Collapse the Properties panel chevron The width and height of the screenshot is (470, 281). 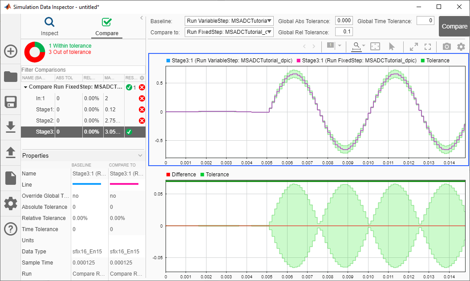(x=140, y=155)
